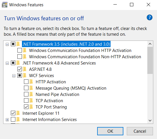Click folder icon beside Internet Information Services

18,119
